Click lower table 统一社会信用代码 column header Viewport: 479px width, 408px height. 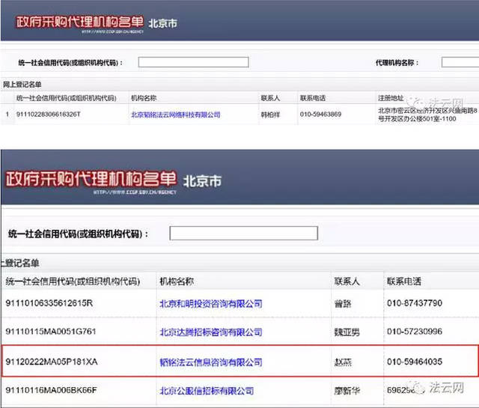pyautogui.click(x=73, y=281)
